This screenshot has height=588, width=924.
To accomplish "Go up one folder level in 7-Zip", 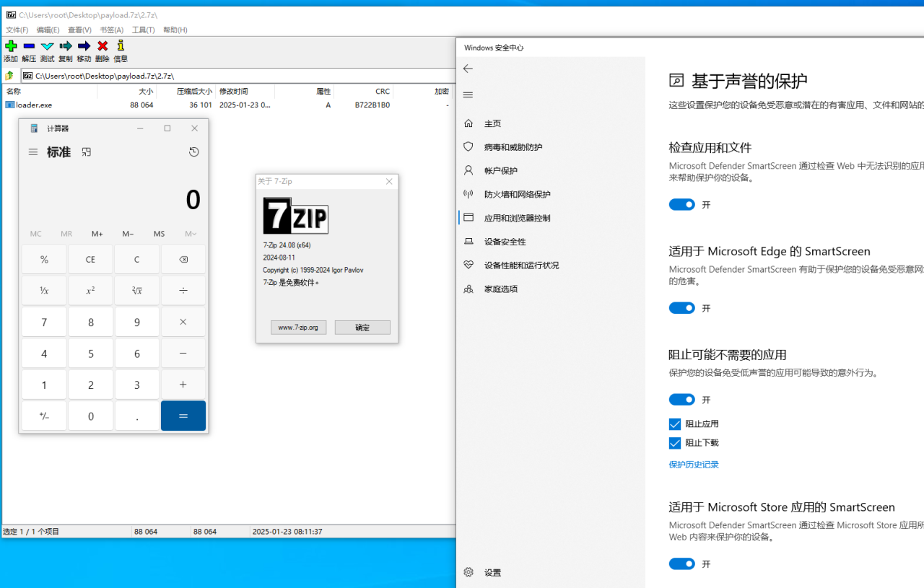I will (9, 76).
